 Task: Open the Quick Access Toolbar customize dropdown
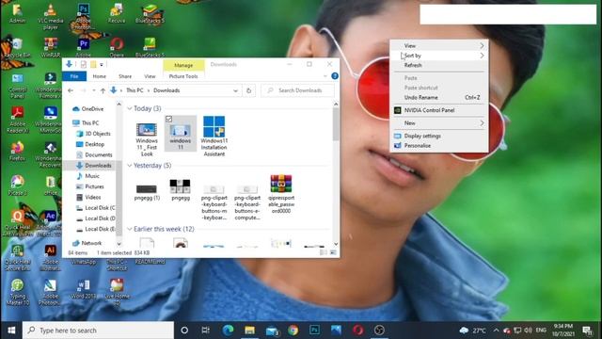pyautogui.click(x=102, y=65)
